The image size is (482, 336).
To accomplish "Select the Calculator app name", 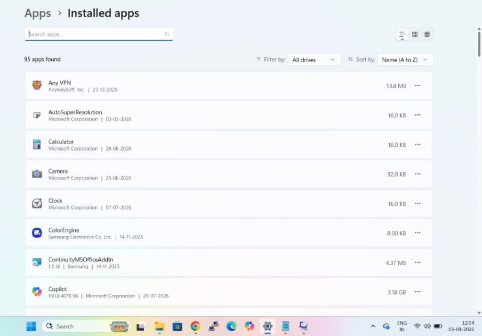I will 61,142.
